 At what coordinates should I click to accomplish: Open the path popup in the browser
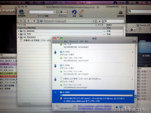pyautogui.click(x=67, y=21)
